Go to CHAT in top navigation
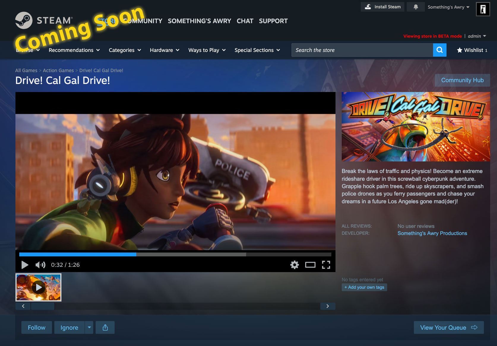 click(x=245, y=21)
